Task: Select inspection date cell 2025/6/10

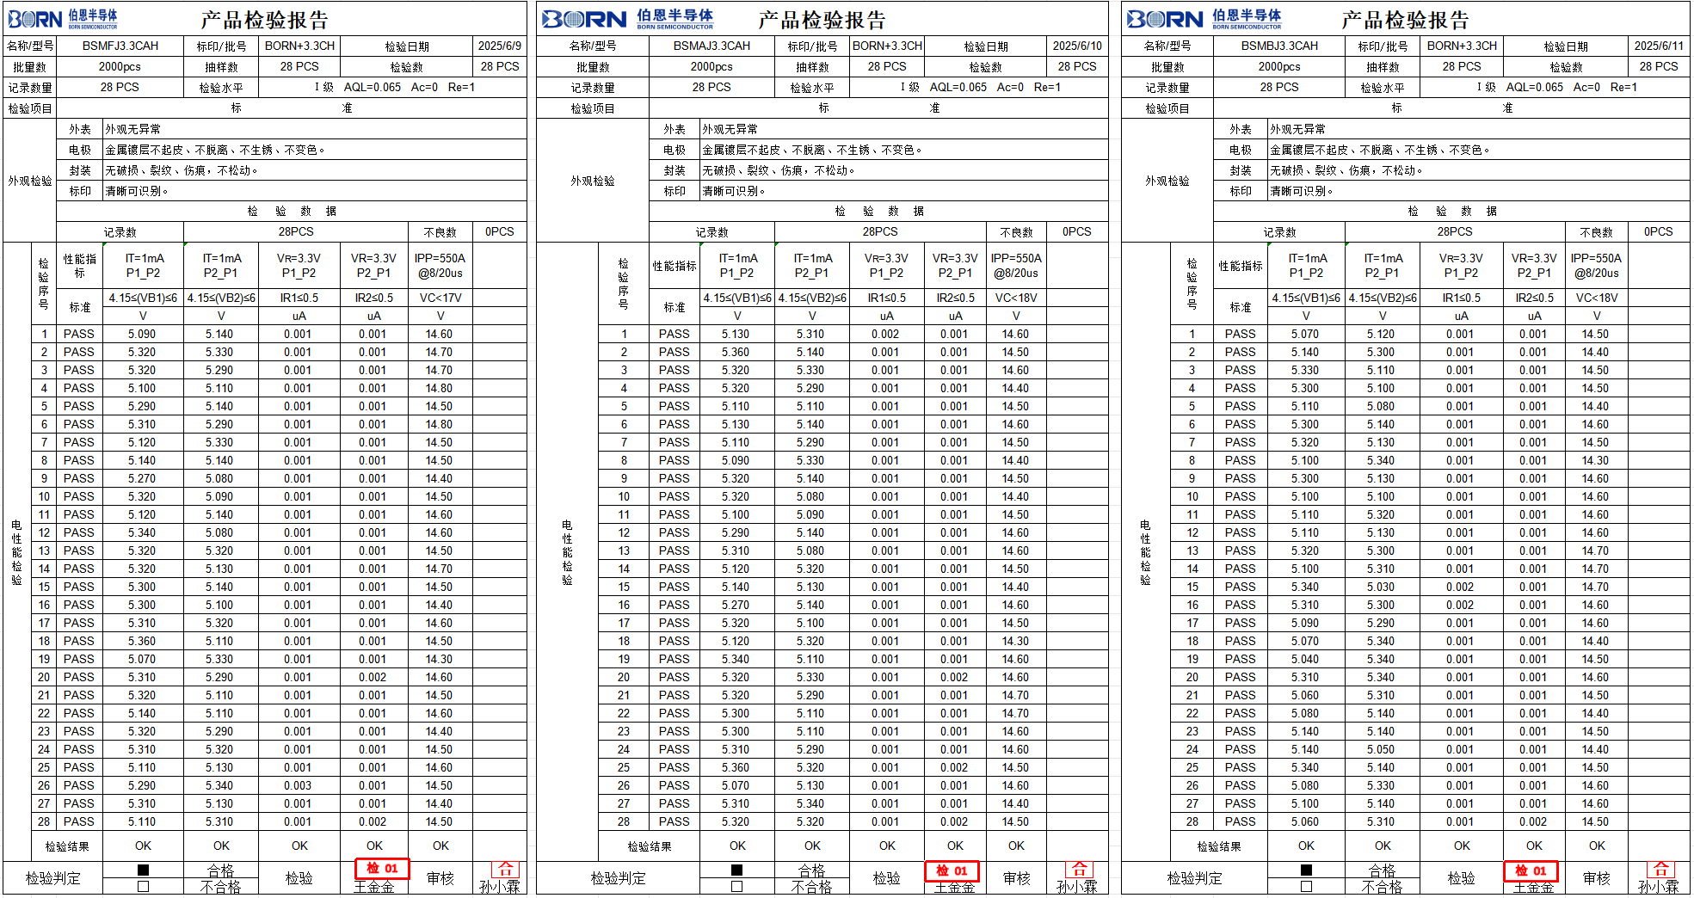Action: pos(1077,46)
